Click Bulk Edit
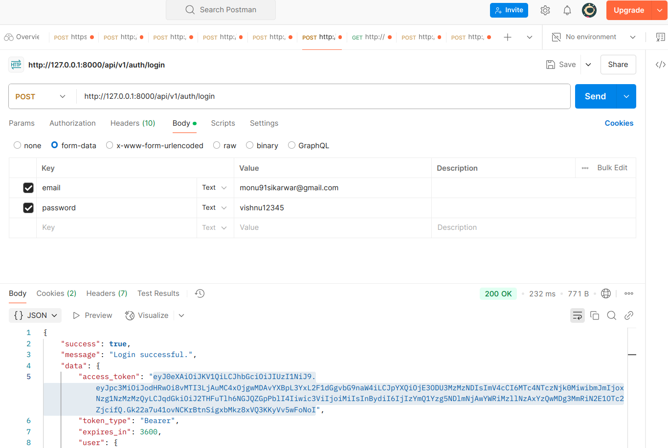This screenshot has width=668, height=448. [612, 168]
